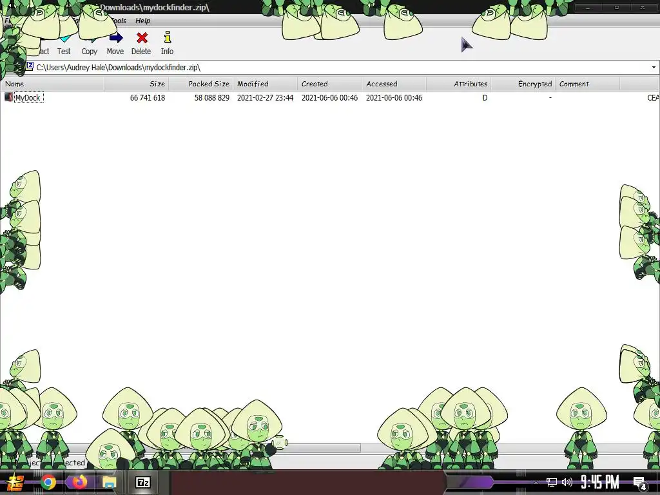Sort by the Created column header
This screenshot has height=495, width=660.
tap(329, 84)
